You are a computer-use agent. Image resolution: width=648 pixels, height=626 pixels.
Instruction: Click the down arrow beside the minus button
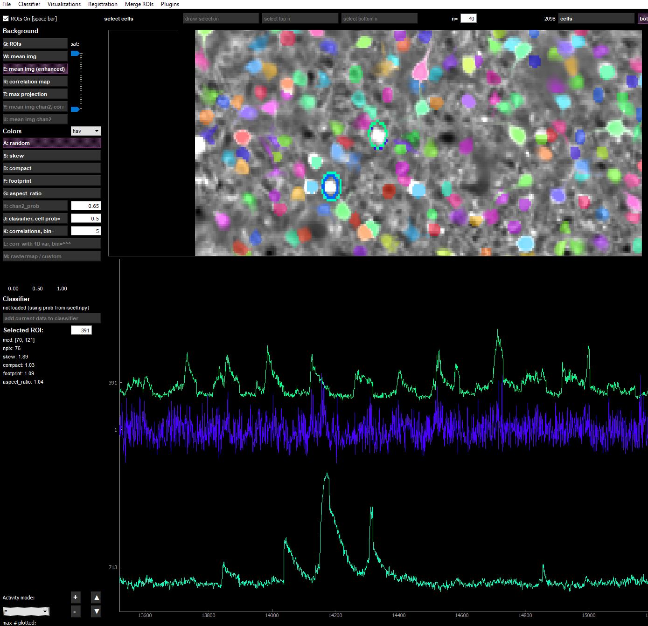(x=96, y=611)
